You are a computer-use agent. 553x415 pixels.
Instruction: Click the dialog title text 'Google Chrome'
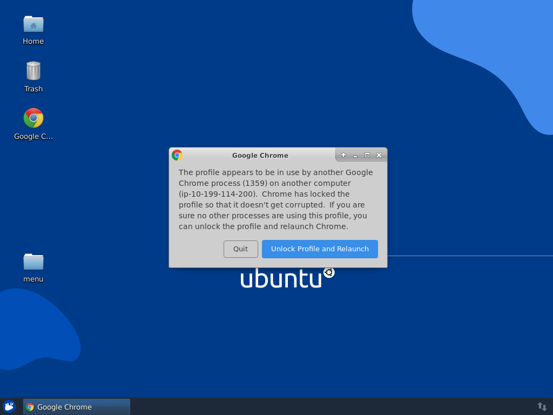click(x=260, y=156)
